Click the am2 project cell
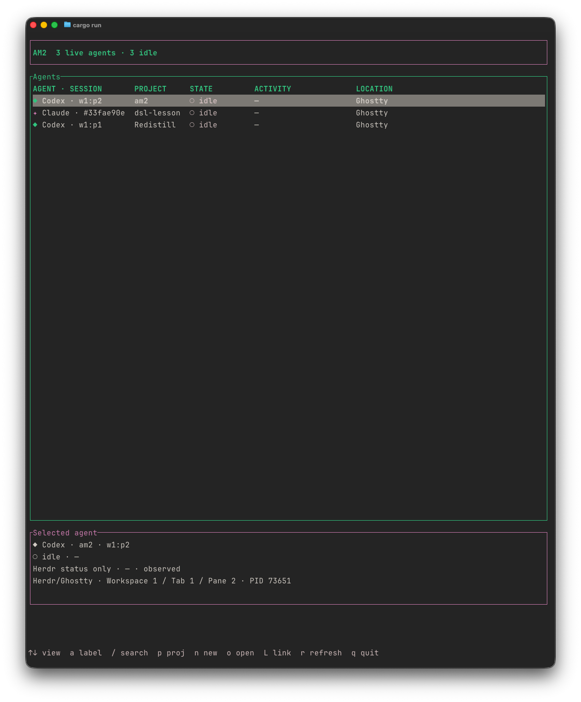 point(141,101)
